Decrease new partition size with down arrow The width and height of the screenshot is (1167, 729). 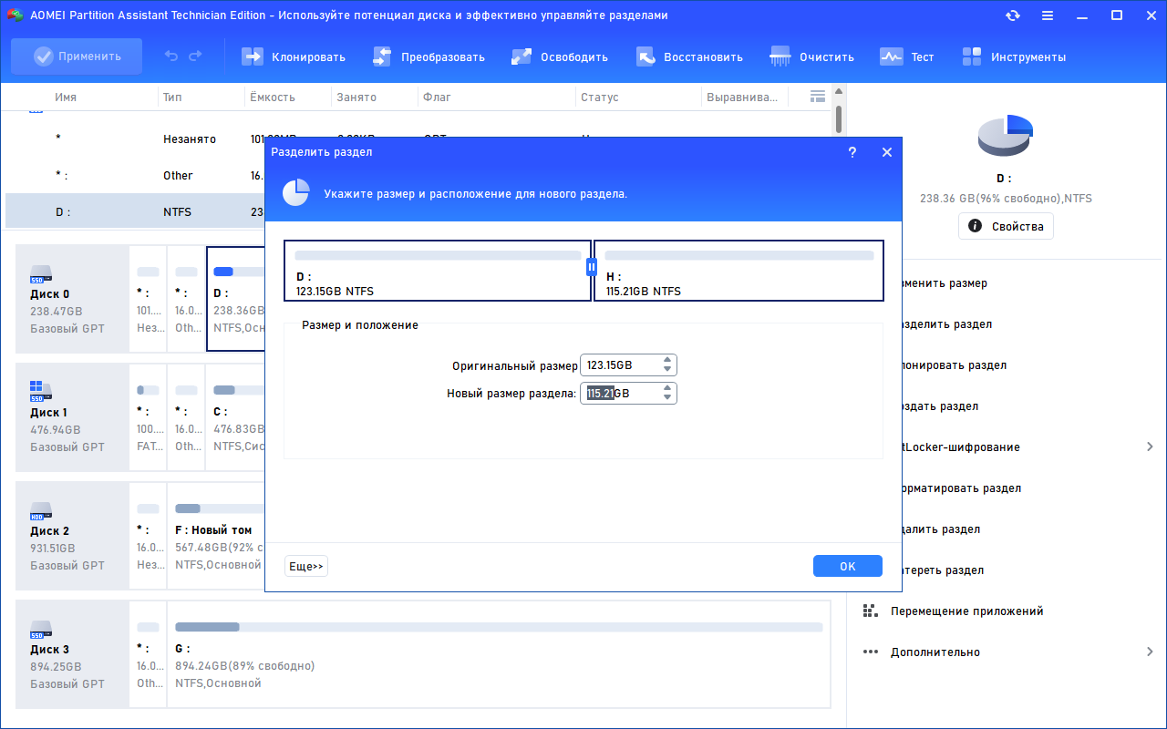668,398
